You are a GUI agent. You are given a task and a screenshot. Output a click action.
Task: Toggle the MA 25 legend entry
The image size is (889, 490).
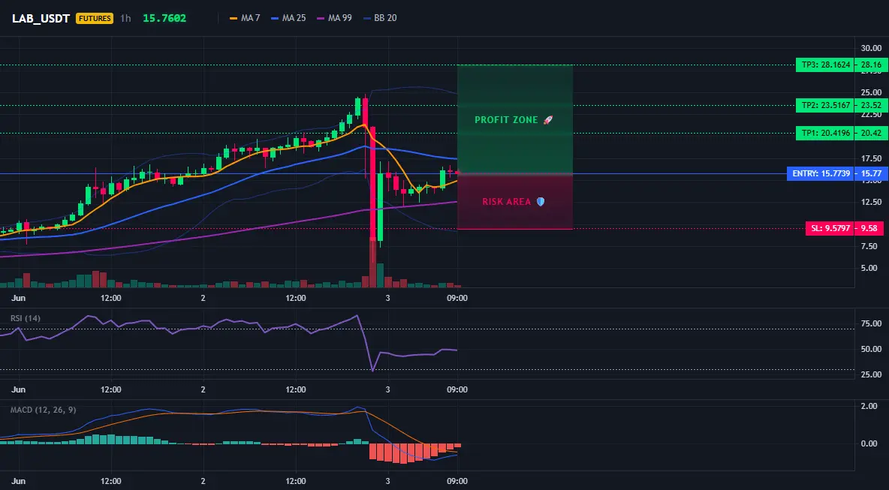click(x=288, y=18)
